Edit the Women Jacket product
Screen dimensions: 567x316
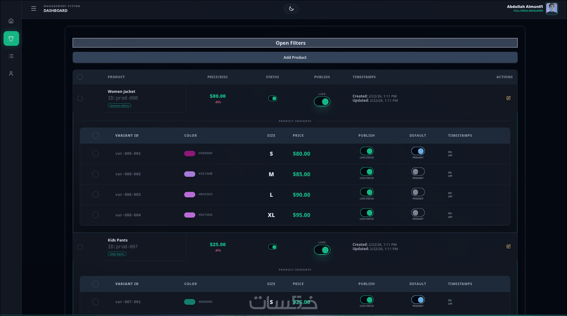coord(508,98)
